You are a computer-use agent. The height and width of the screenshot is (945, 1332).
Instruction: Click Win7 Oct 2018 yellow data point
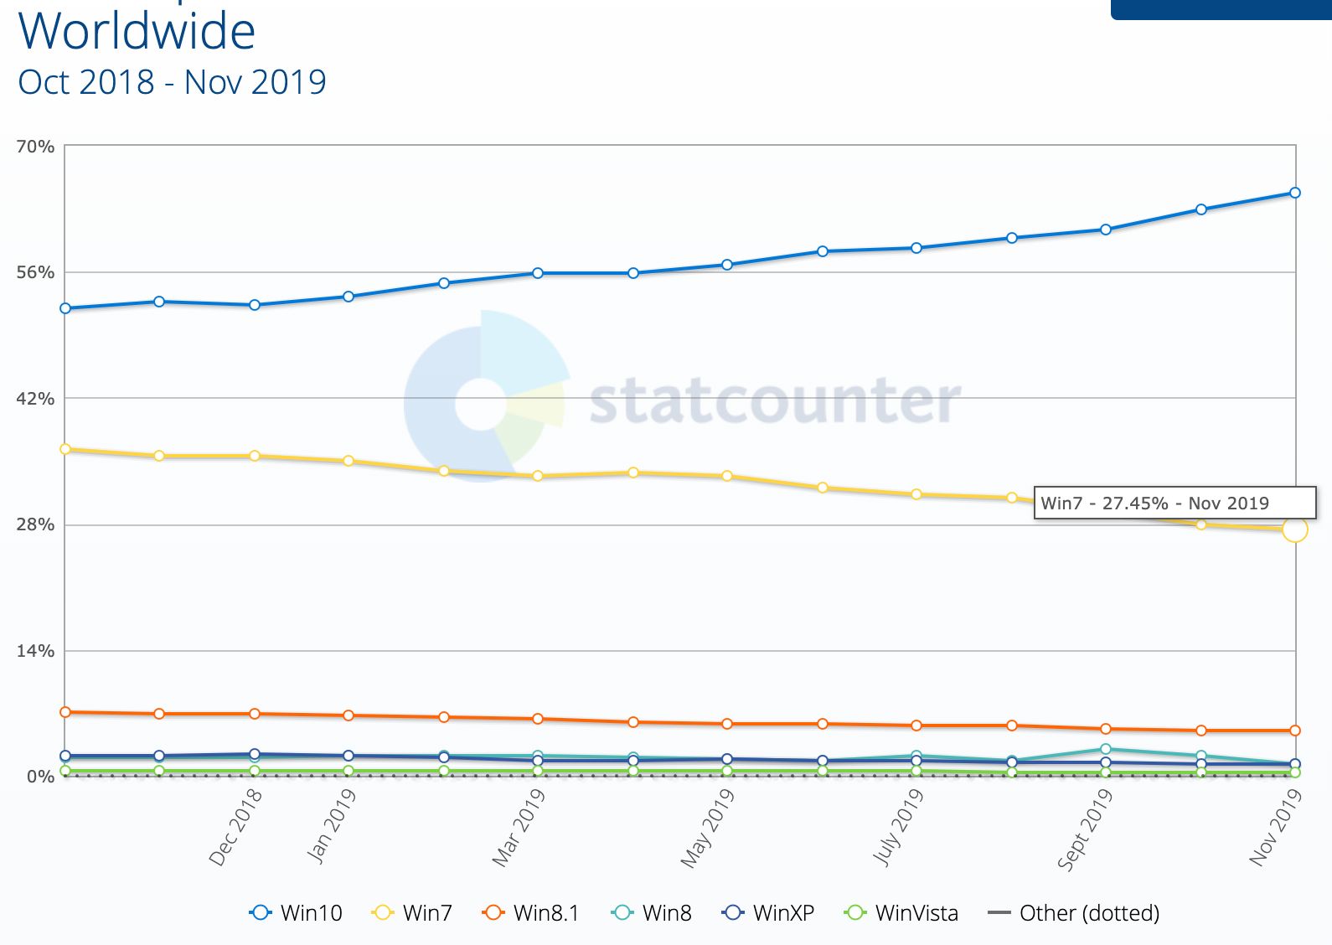[65, 449]
